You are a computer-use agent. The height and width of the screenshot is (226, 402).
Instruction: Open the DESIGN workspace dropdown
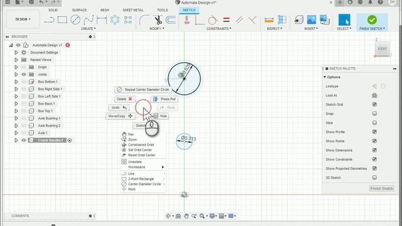(23, 19)
